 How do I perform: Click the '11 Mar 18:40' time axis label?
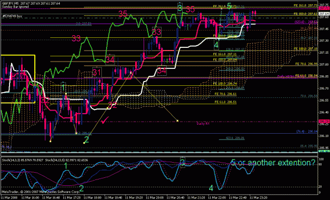113,197
